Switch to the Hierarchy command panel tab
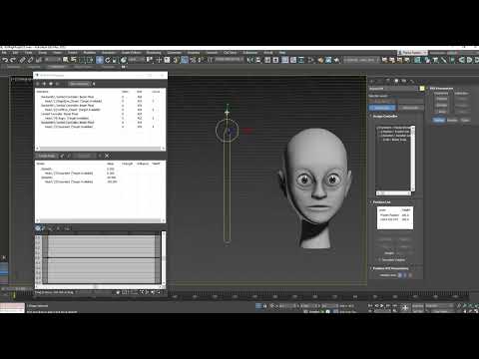Image resolution: width=479 pixels, height=359 pixels. tap(388, 81)
